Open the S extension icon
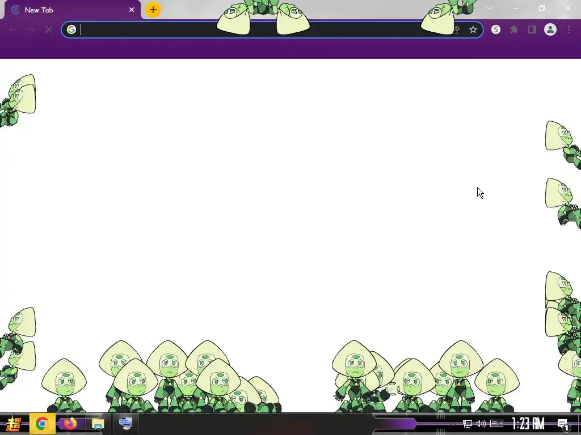Image resolution: width=581 pixels, height=435 pixels. pyautogui.click(x=496, y=29)
